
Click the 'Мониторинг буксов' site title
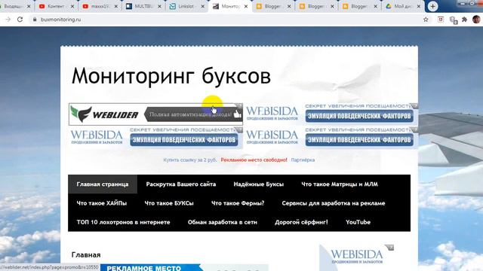tap(171, 76)
